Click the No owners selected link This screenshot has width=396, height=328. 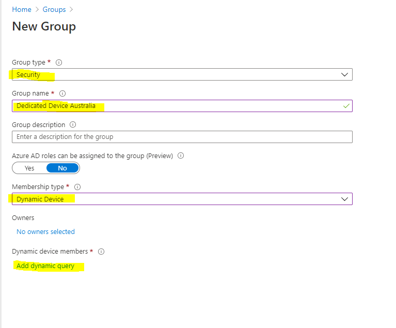pos(45,231)
